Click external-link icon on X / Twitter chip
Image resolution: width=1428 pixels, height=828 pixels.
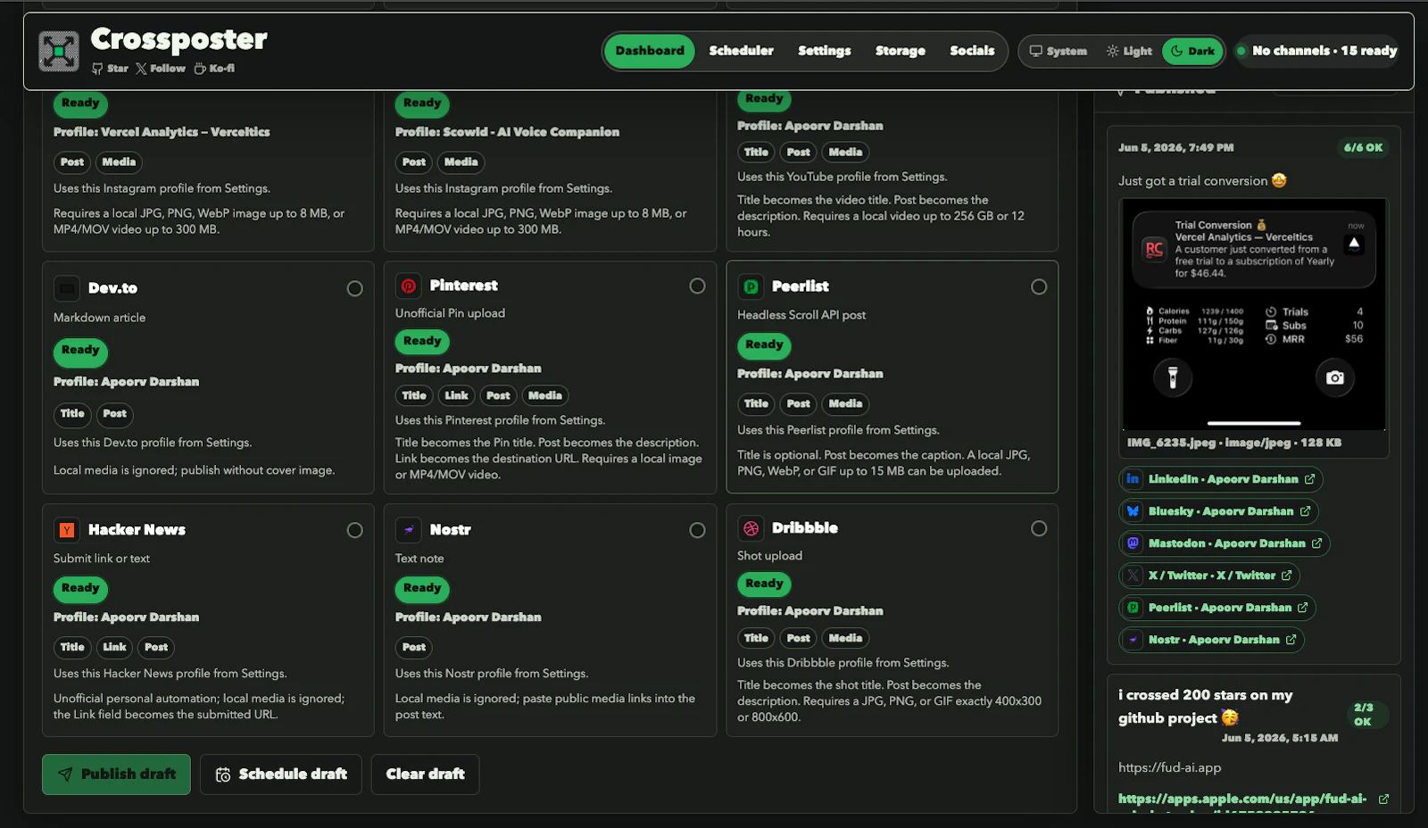[x=1286, y=575]
